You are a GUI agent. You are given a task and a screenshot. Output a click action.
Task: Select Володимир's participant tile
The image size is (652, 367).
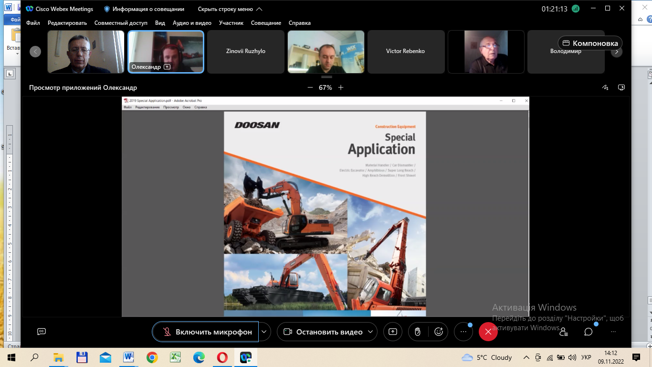point(566,52)
